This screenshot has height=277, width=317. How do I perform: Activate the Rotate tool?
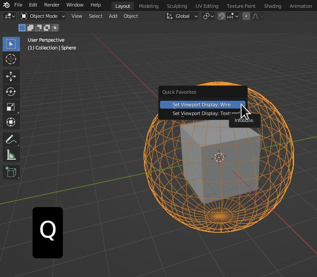pos(11,92)
